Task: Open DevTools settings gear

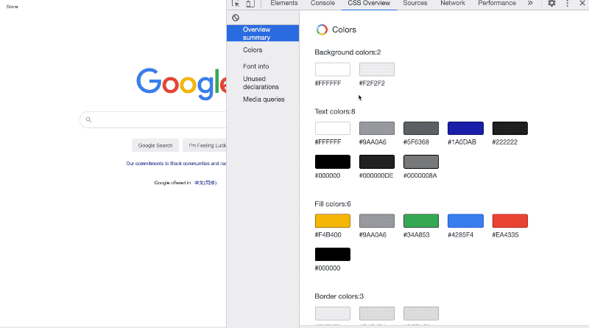Action: [x=551, y=4]
